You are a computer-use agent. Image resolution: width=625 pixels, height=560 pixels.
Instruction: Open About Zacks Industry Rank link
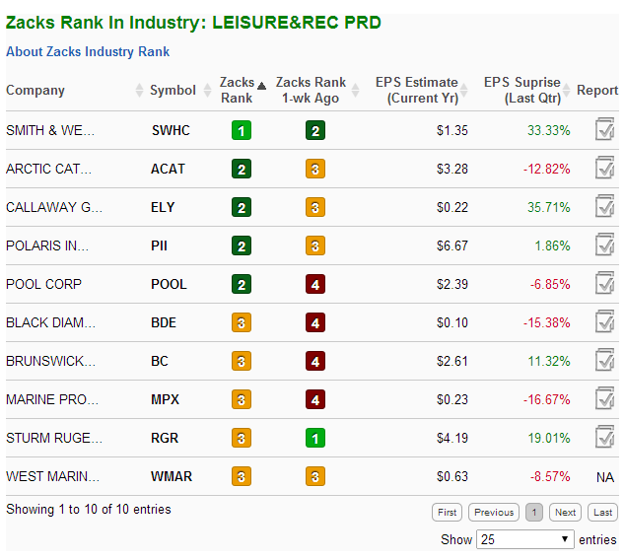[x=88, y=51]
